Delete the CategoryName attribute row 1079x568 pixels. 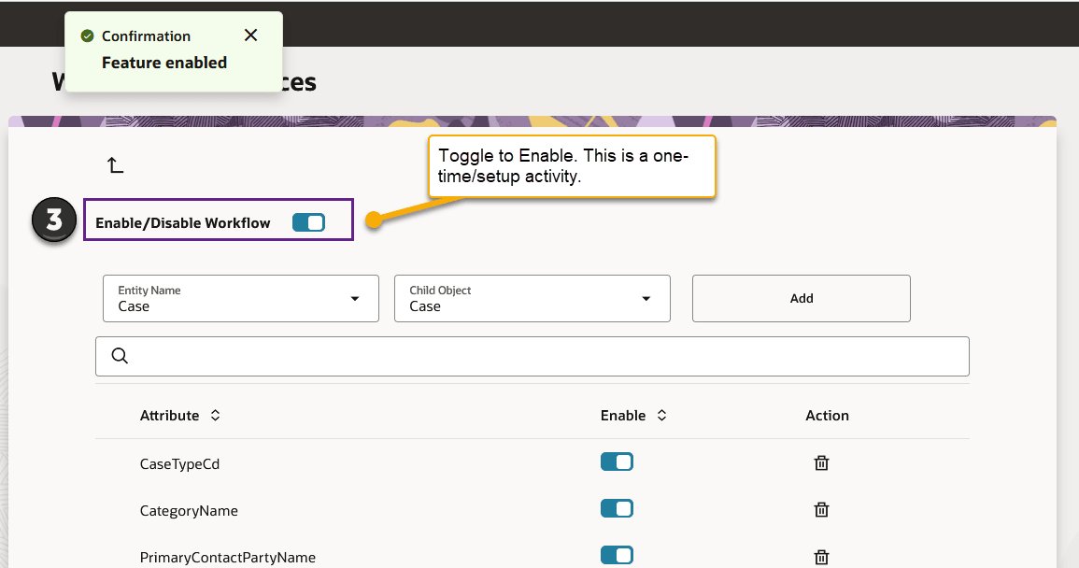[x=821, y=509]
